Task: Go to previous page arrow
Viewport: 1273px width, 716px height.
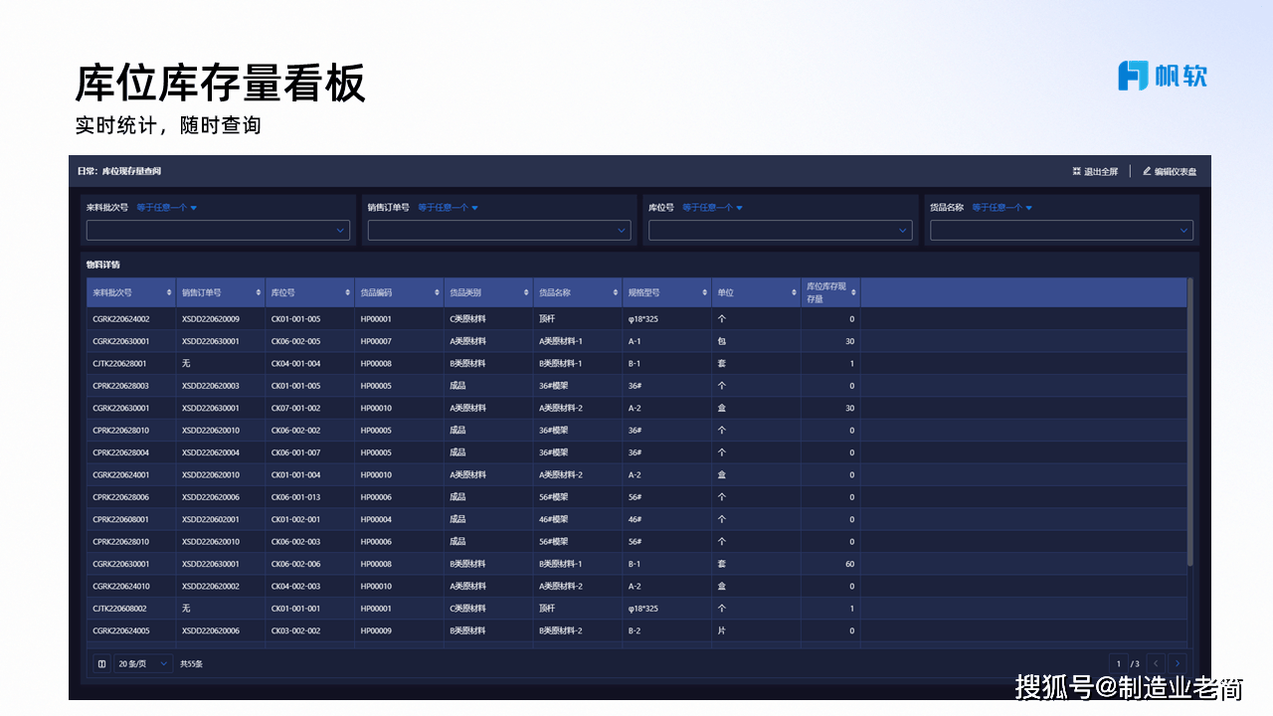Action: (x=1156, y=663)
